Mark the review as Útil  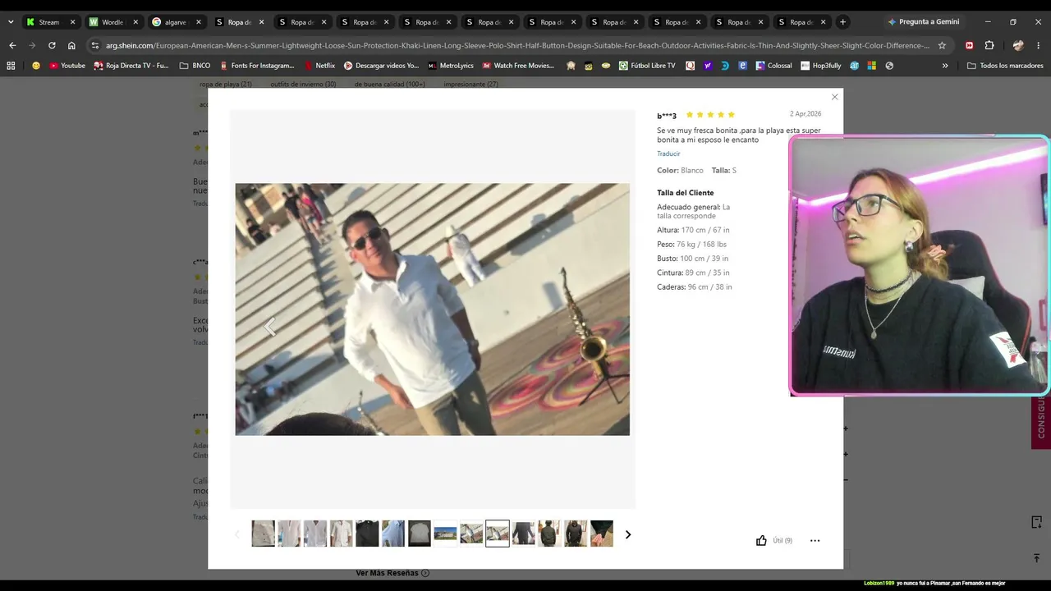(x=773, y=540)
